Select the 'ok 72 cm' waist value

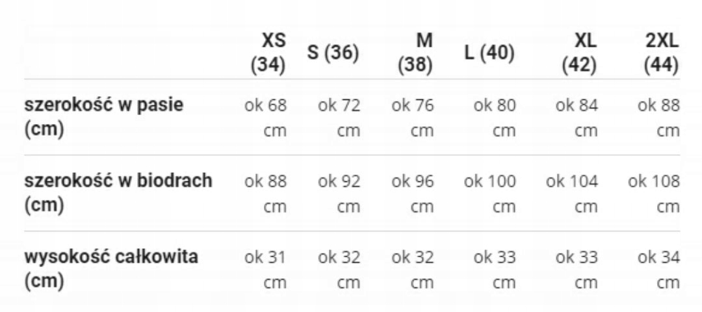tap(339, 117)
